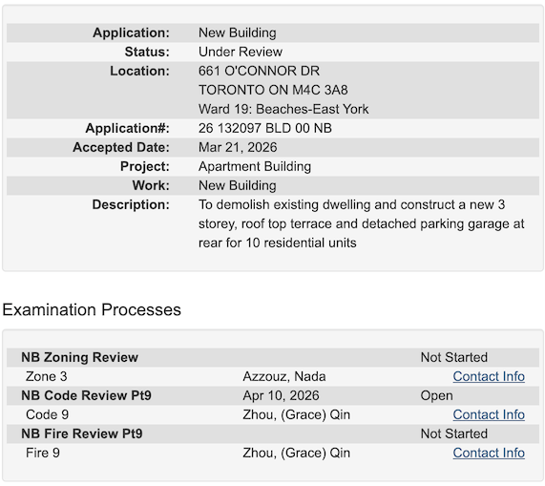This screenshot has height=486, width=545.
Task: Click Not Started status for Fire Review
Action: click(x=454, y=433)
